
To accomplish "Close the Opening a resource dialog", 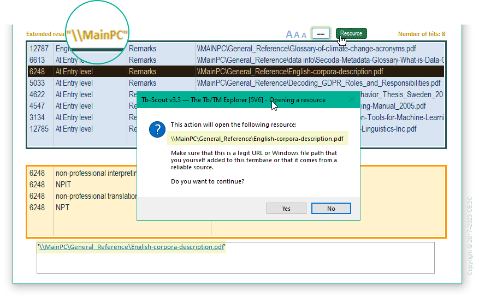I will (351, 100).
